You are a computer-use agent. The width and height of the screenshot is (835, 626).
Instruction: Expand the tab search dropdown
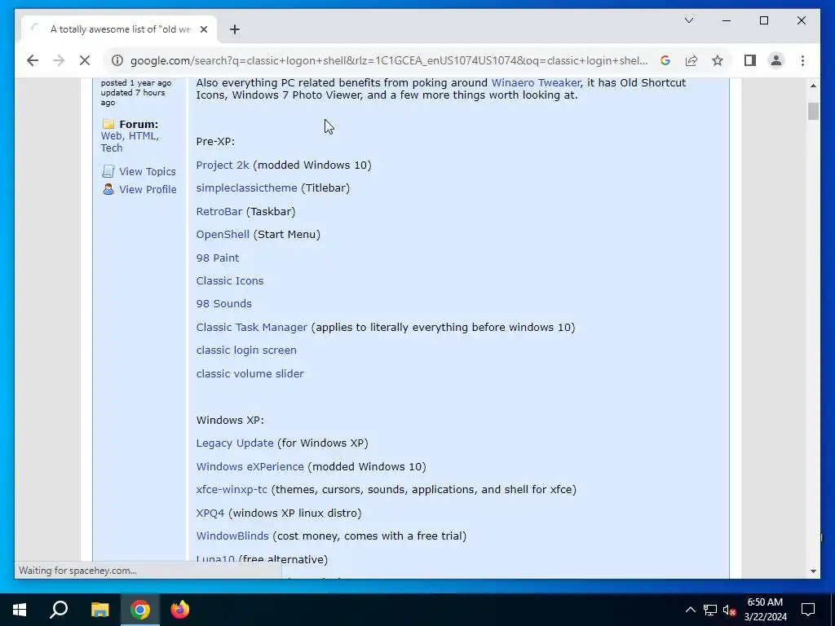pyautogui.click(x=689, y=20)
